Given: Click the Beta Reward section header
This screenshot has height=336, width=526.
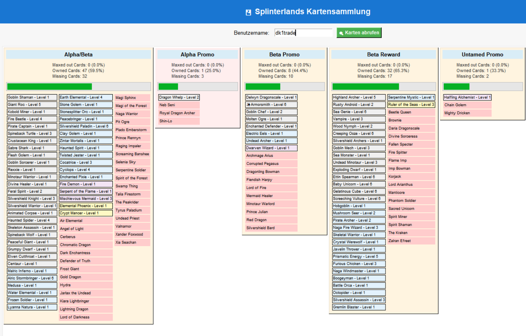Looking at the screenshot, I should (383, 55).
